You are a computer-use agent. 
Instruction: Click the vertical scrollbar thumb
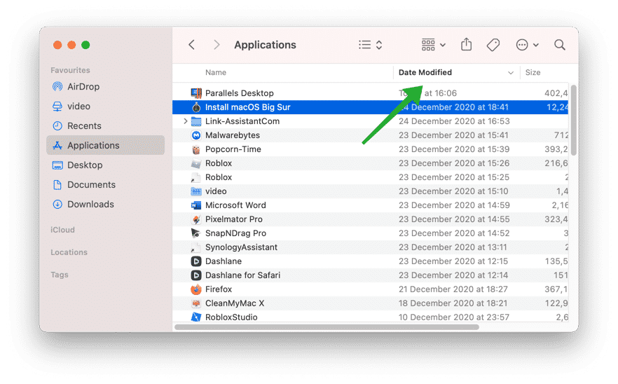click(x=573, y=120)
